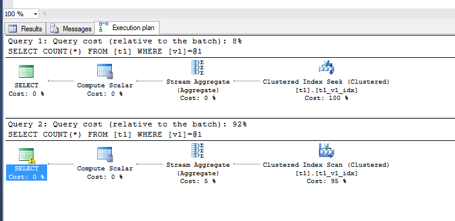
Task: Click the Clustered Index Scan [t1].[t1_v1_idx] label
Action: point(326,173)
